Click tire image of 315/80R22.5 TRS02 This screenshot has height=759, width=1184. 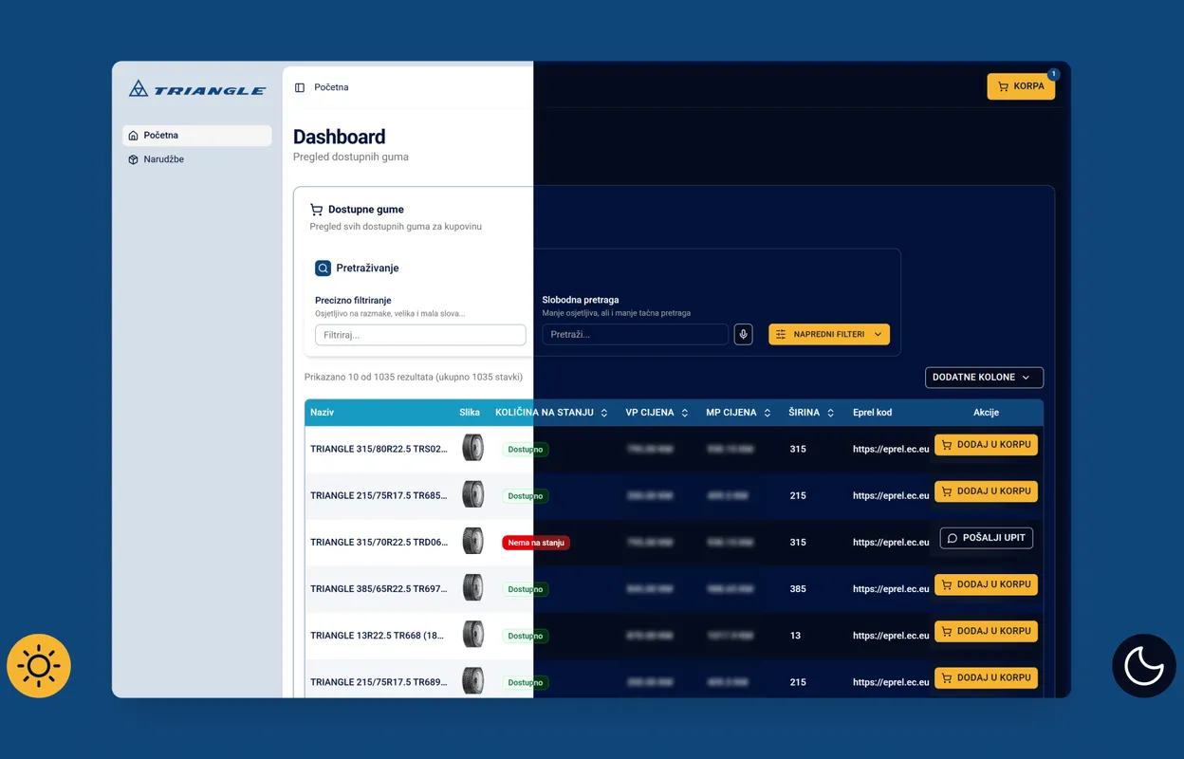[472, 448]
